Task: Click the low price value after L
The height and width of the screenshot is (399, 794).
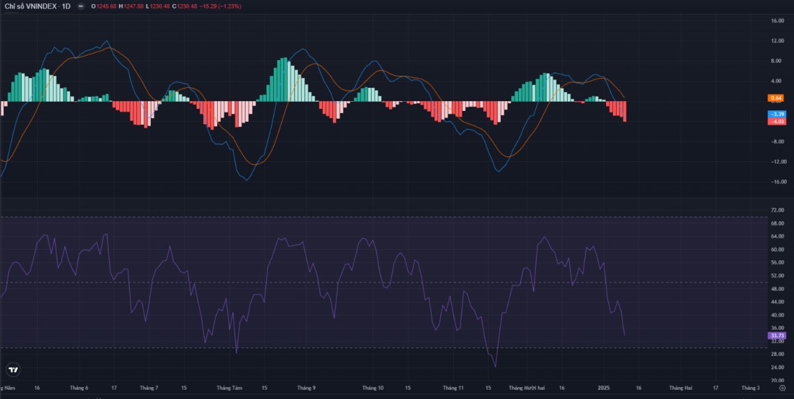Action: pyautogui.click(x=159, y=6)
